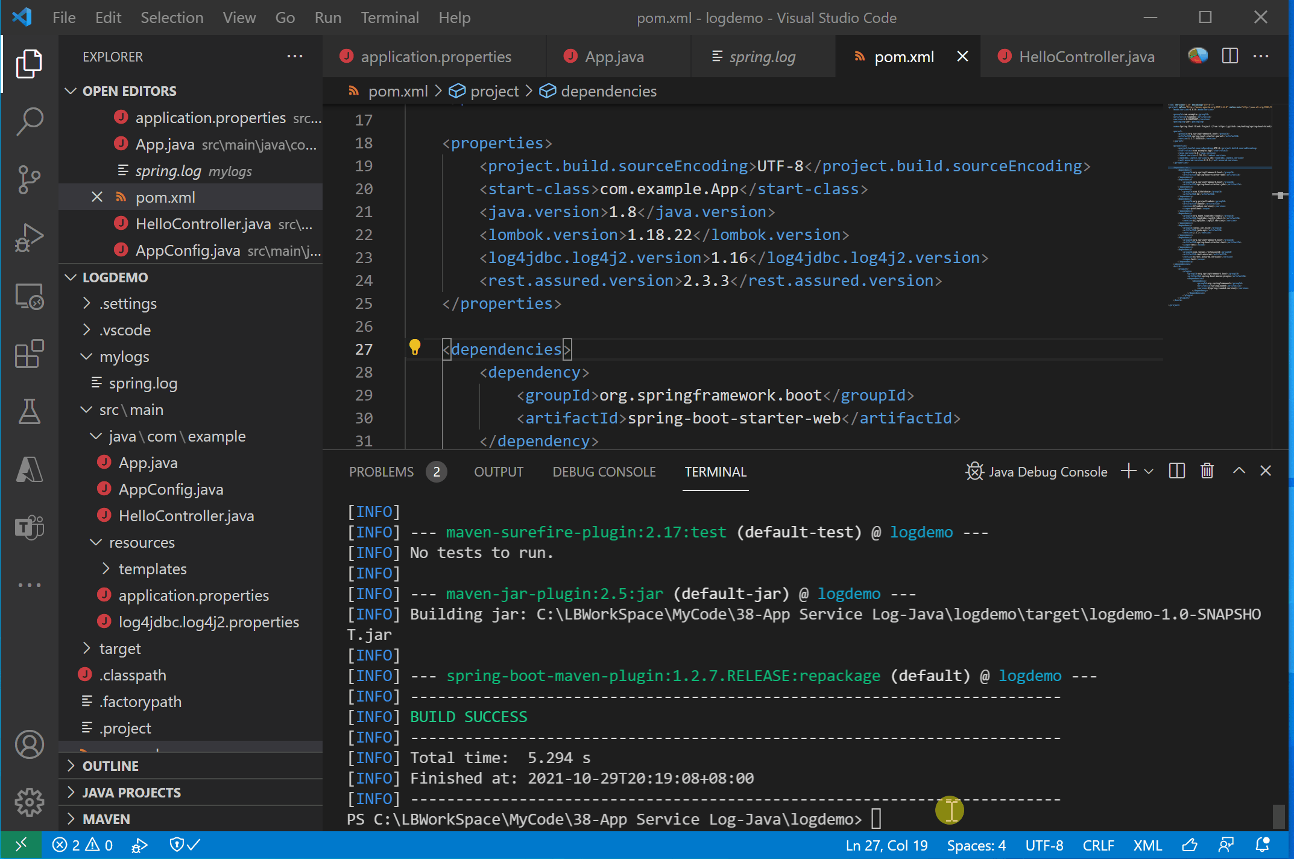Click the Split Editor Right icon
Viewport: 1294px width, 859px height.
1229,57
